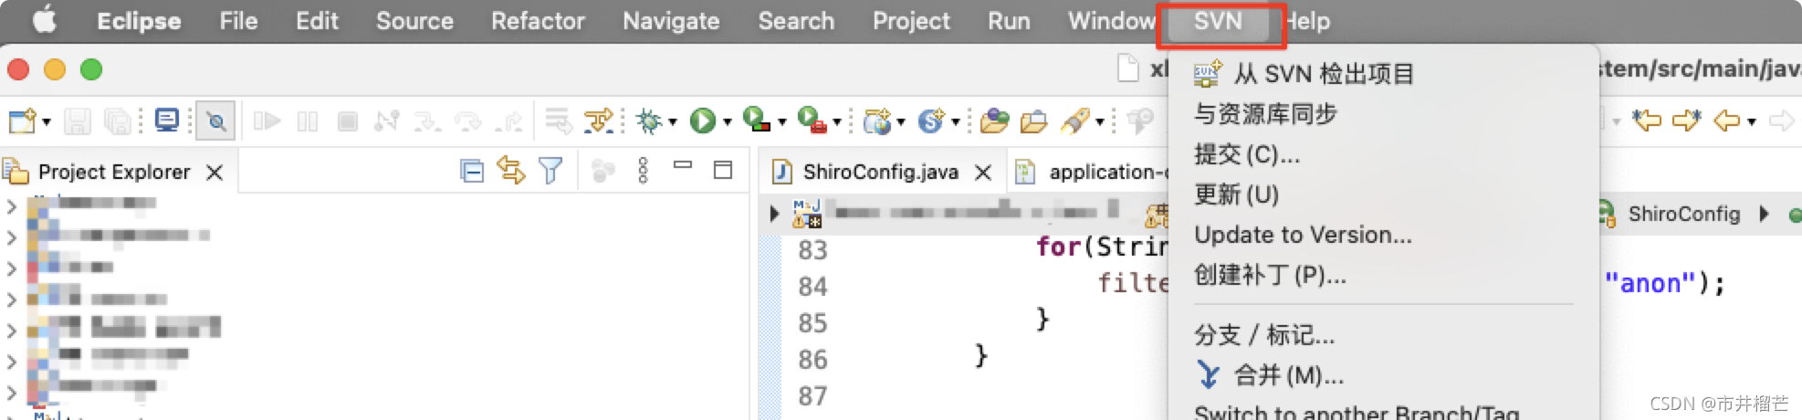Click the green bug Debug icon
Screen dimensions: 1802x420
[649, 121]
